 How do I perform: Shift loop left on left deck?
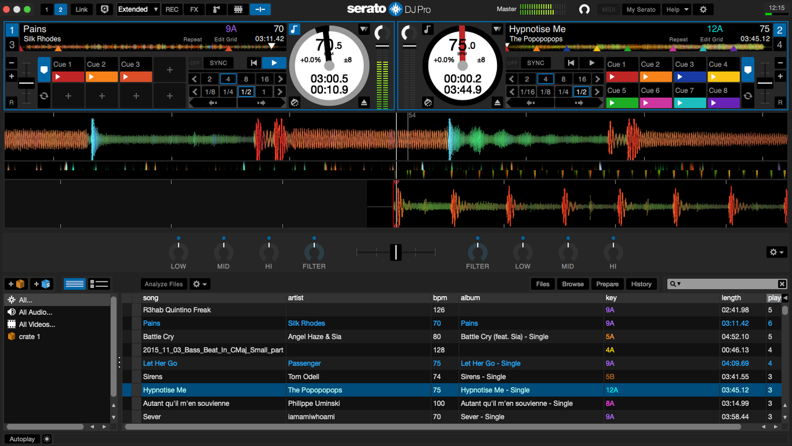click(x=213, y=103)
